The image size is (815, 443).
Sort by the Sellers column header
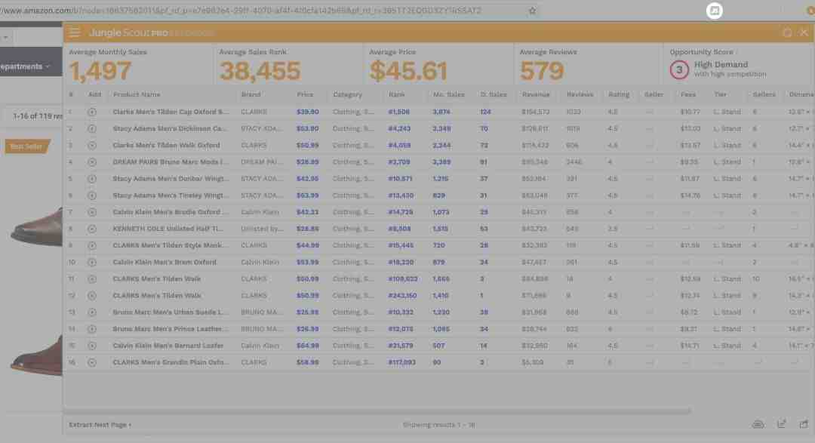(x=764, y=94)
